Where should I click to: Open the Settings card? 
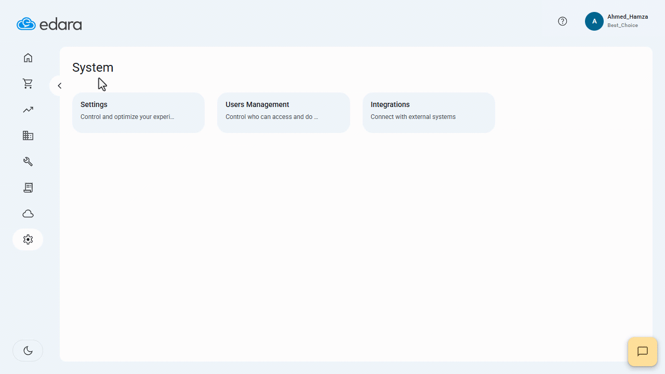tap(138, 113)
